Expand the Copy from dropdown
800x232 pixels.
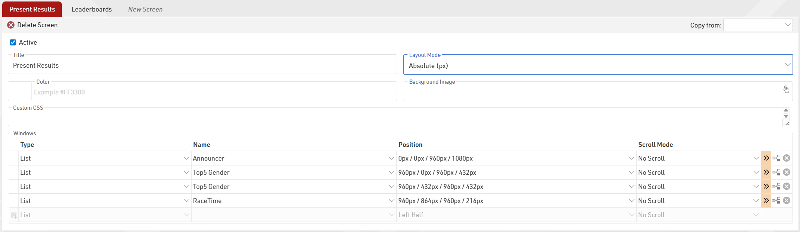(758, 25)
